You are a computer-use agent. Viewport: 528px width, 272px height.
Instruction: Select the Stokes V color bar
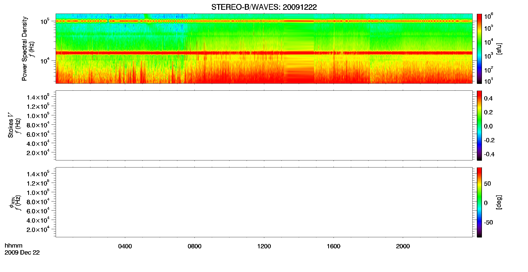pyautogui.click(x=479, y=125)
